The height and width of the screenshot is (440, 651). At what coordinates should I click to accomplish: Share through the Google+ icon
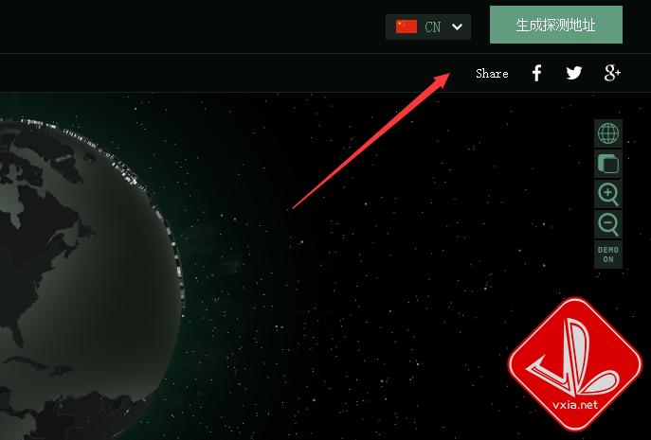[612, 73]
